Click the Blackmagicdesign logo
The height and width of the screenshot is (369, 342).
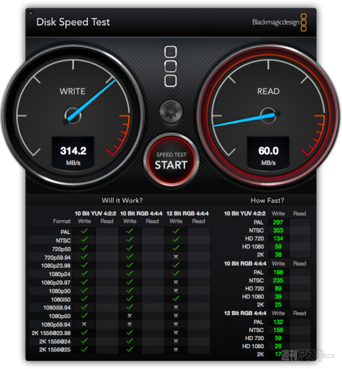pos(279,22)
